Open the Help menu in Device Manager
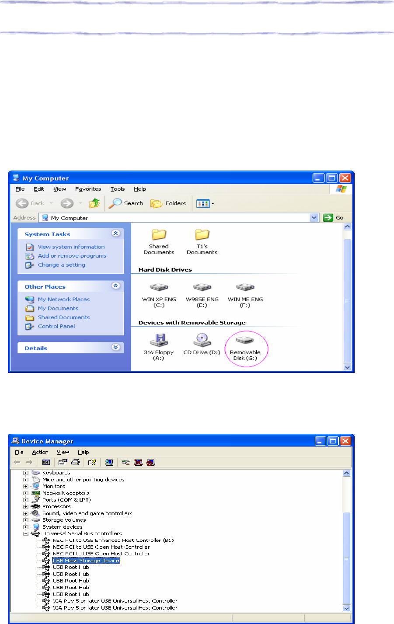 pos(83,452)
